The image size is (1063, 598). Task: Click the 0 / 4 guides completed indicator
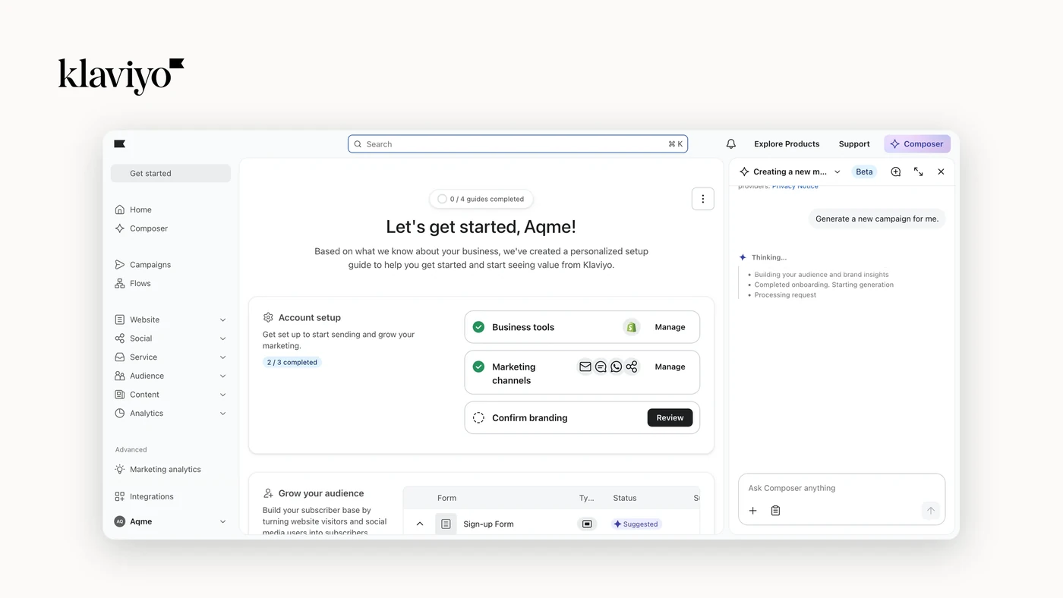point(481,199)
